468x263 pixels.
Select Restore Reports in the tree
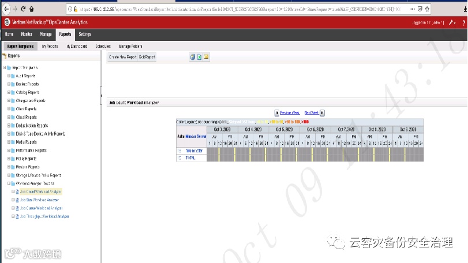coord(28,167)
